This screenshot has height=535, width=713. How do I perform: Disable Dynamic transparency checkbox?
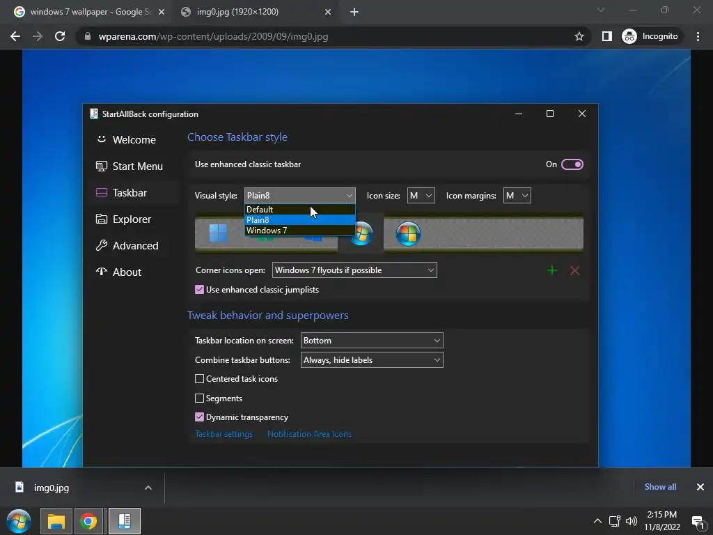point(199,417)
